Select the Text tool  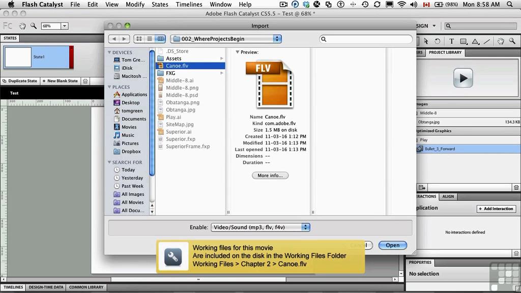tap(451, 41)
